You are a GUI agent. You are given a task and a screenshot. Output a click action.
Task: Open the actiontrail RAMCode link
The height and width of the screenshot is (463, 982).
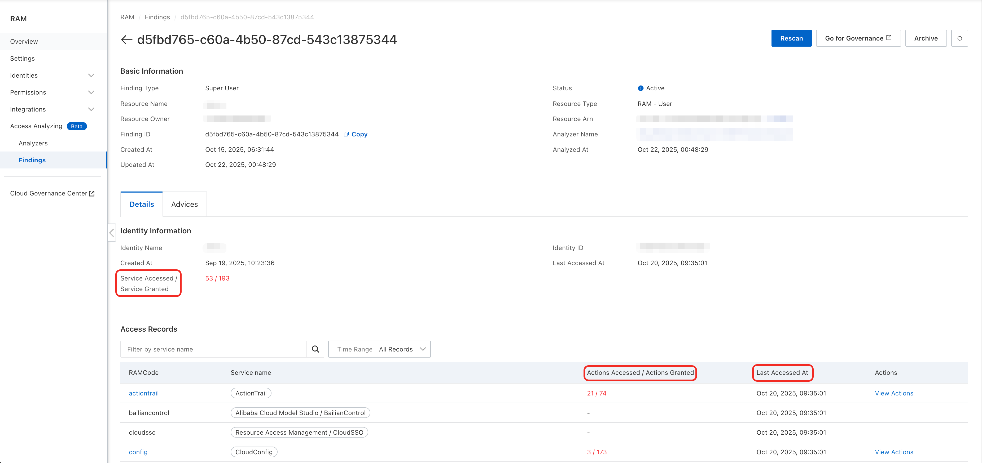[x=144, y=393]
